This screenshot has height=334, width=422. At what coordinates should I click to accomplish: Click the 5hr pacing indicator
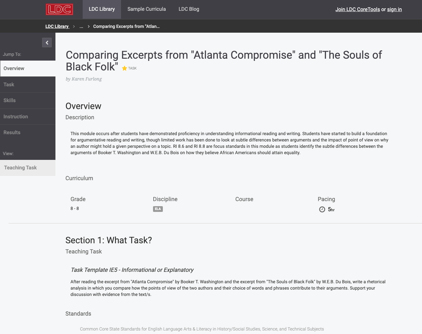(331, 209)
